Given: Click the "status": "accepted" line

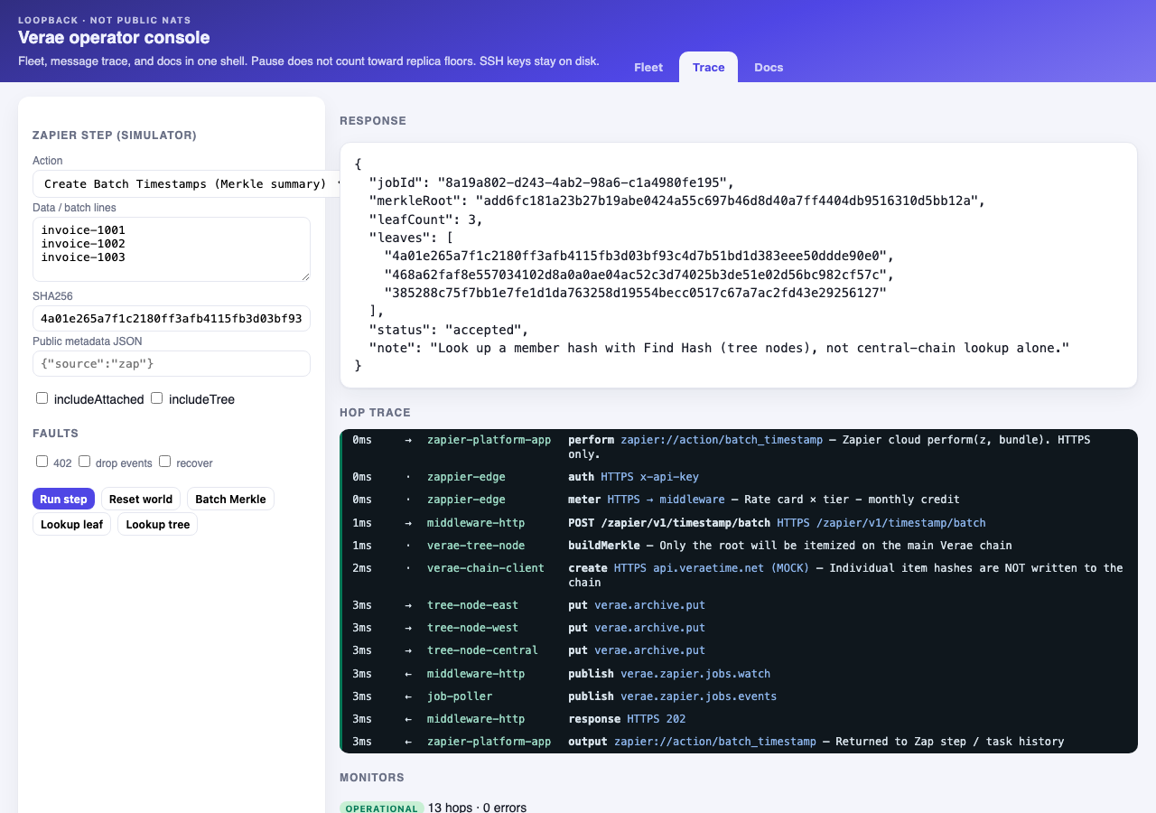Looking at the screenshot, I should click(x=449, y=330).
